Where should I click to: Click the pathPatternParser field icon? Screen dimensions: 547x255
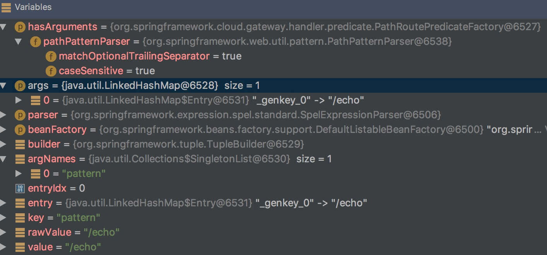click(35, 42)
